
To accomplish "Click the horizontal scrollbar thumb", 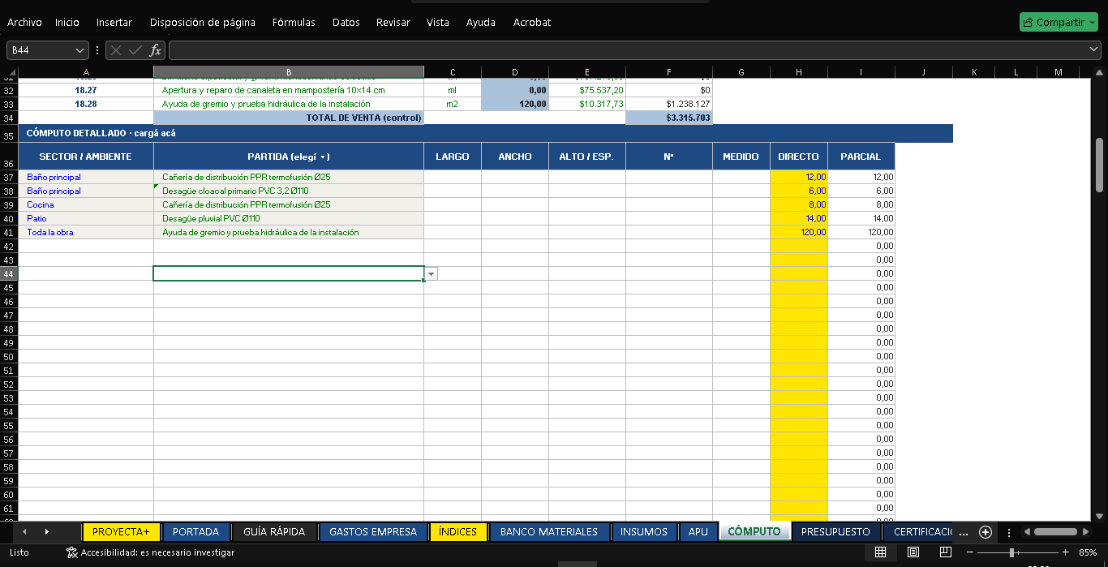I will (1055, 532).
